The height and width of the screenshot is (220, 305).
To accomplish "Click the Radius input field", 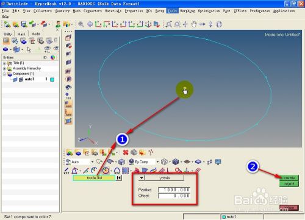I will [174, 190].
